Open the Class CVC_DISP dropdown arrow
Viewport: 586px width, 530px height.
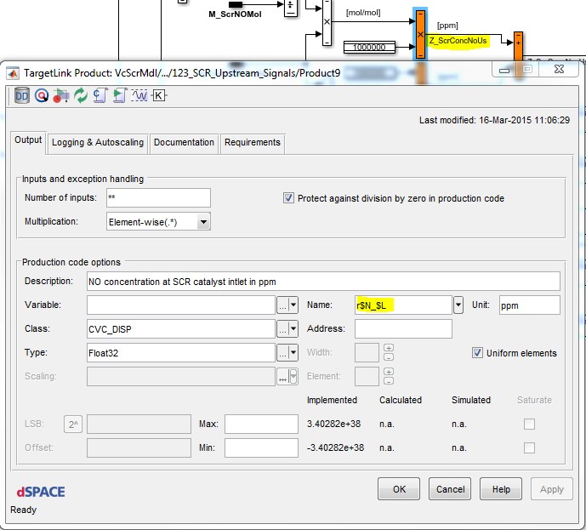[293, 329]
